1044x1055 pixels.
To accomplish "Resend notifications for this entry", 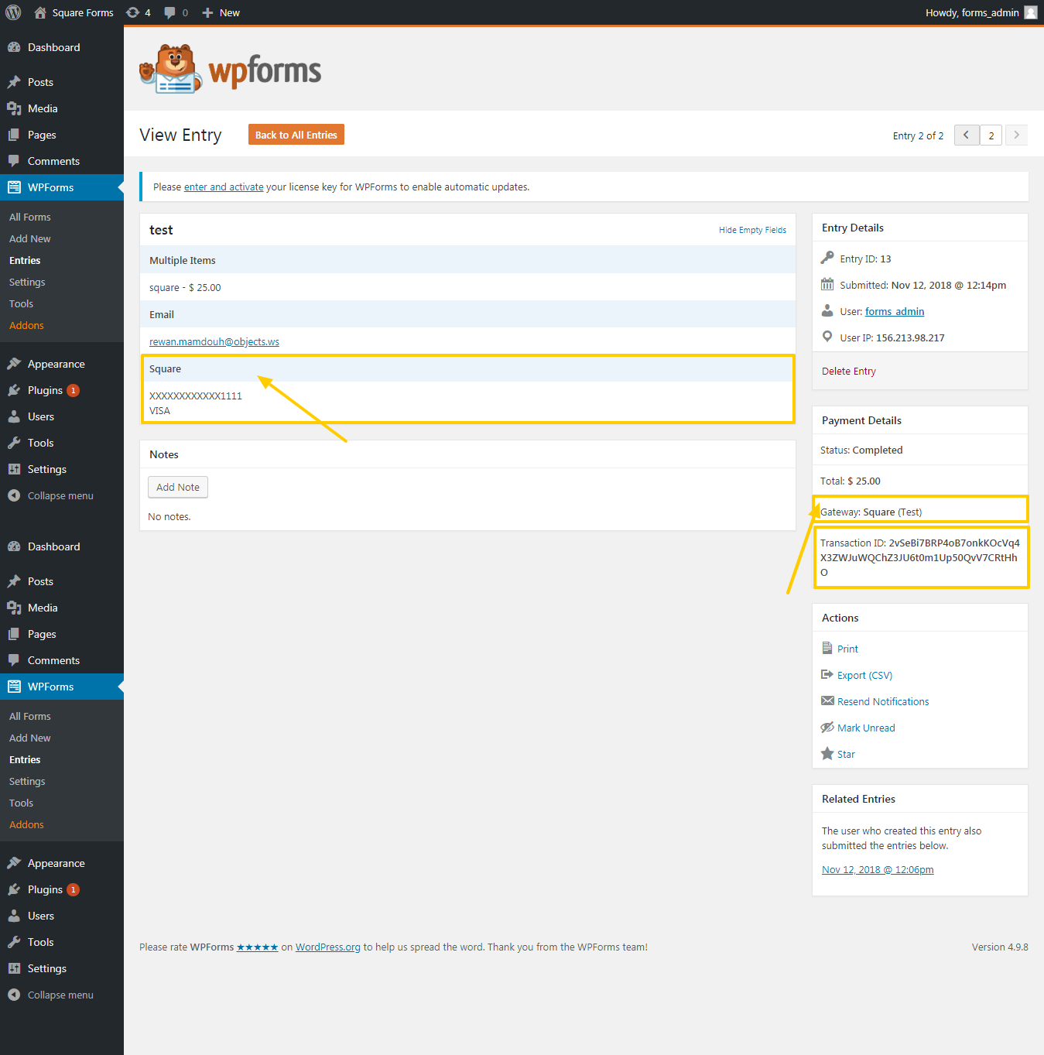I will coord(882,701).
